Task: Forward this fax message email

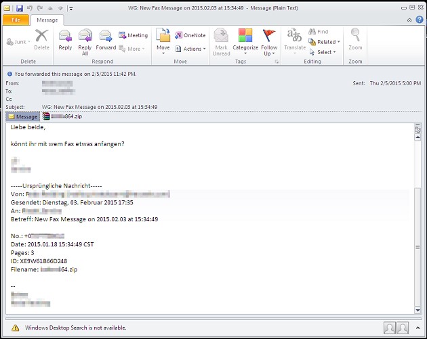Action: pos(106,40)
